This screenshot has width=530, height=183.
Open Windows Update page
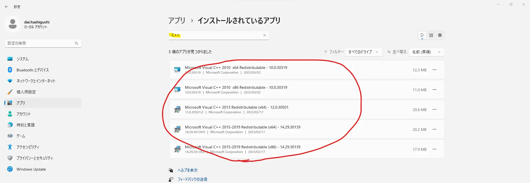tap(43, 169)
